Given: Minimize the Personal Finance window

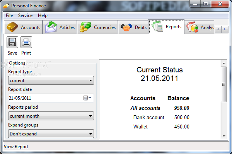Looking at the screenshot, I should tap(195, 4).
